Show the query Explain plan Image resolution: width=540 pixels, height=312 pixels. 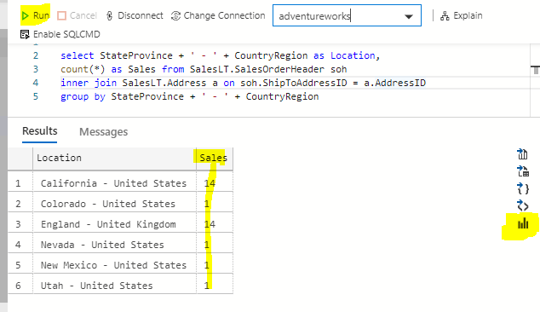[461, 15]
